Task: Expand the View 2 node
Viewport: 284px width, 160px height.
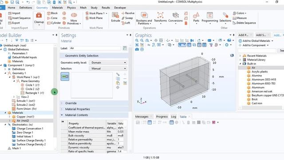Action: 14,97
